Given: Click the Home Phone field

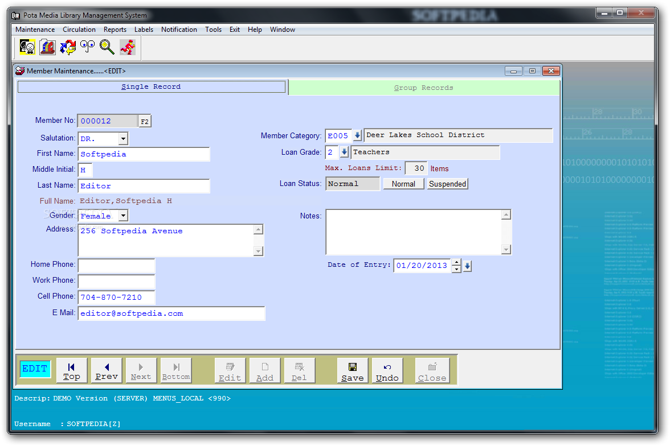Looking at the screenshot, I should (x=116, y=266).
